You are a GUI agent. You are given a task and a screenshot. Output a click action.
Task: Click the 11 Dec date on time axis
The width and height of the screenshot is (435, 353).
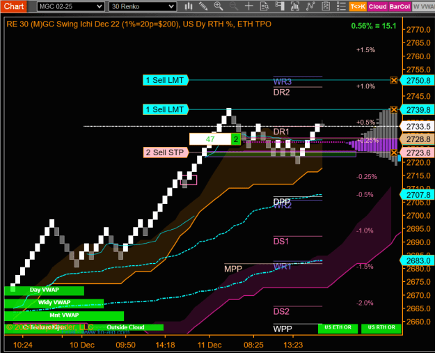coord(209,345)
